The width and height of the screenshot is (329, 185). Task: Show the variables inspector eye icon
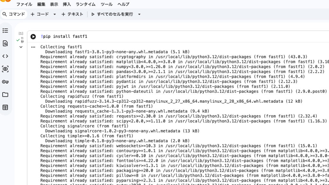[5, 69]
